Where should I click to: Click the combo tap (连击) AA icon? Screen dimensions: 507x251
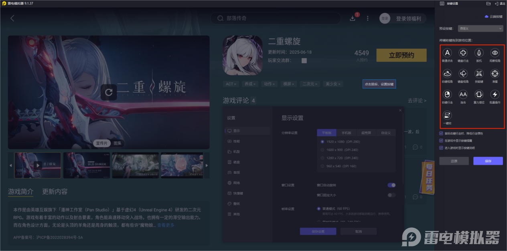(x=463, y=94)
